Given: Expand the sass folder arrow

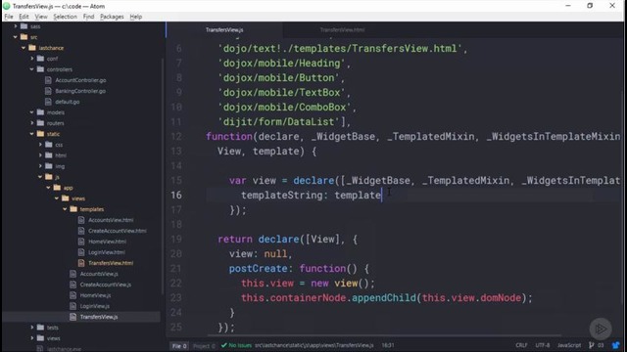Looking at the screenshot, I should pos(16,26).
